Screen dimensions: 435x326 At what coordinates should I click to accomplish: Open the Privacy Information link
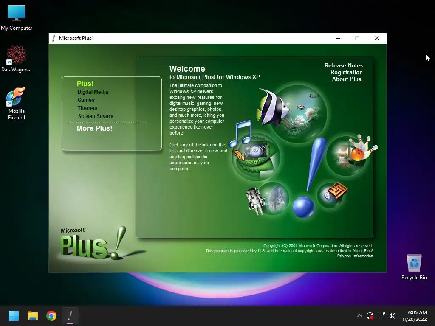pyautogui.click(x=355, y=256)
